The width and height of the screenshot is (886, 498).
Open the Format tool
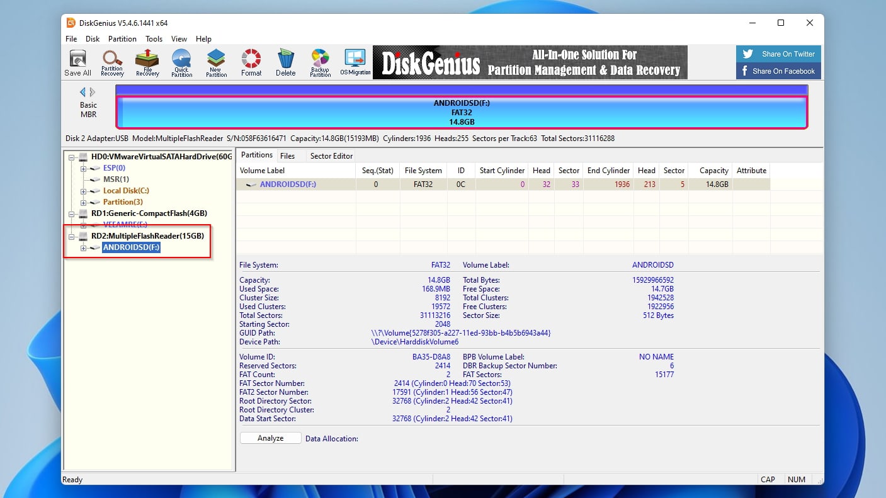(251, 62)
